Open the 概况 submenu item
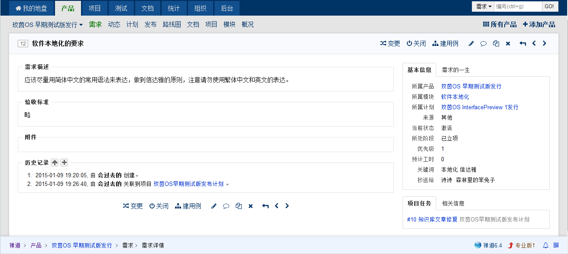The height and width of the screenshot is (254, 568). (248, 25)
